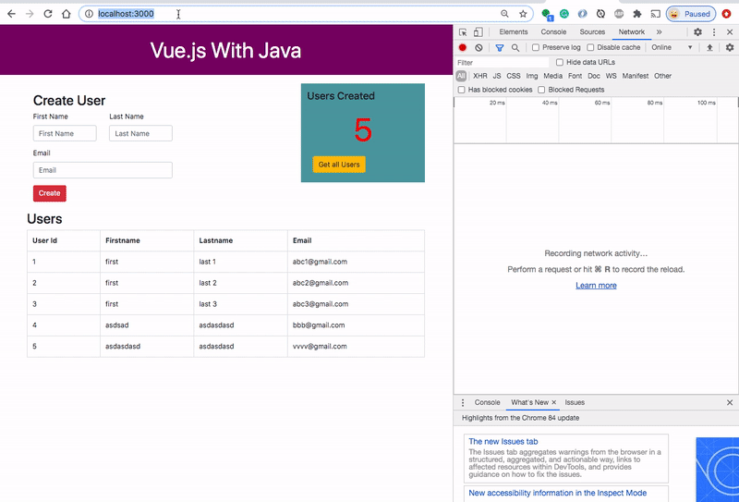Filter requests by Doc
This screenshot has width=739, height=502.
pyautogui.click(x=594, y=76)
